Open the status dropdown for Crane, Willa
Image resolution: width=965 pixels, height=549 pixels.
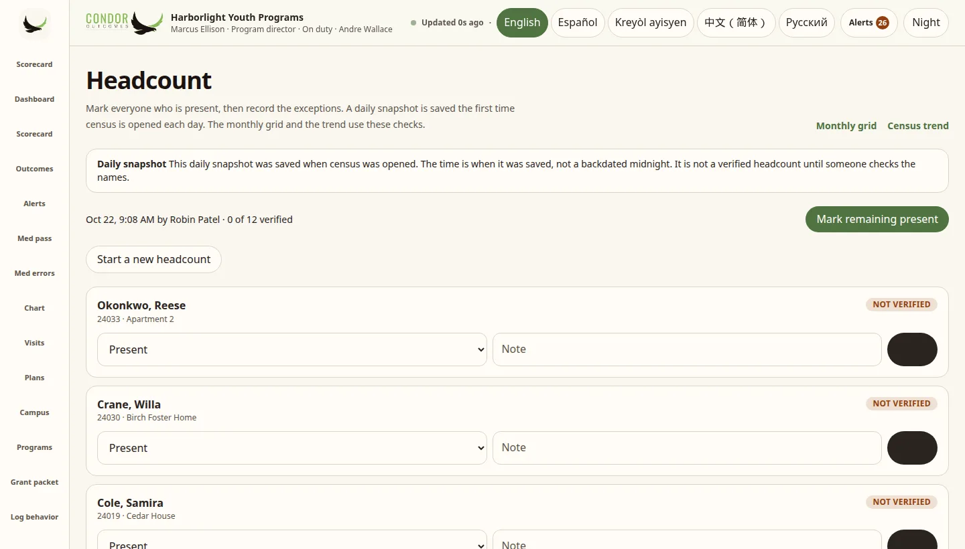[292, 448]
